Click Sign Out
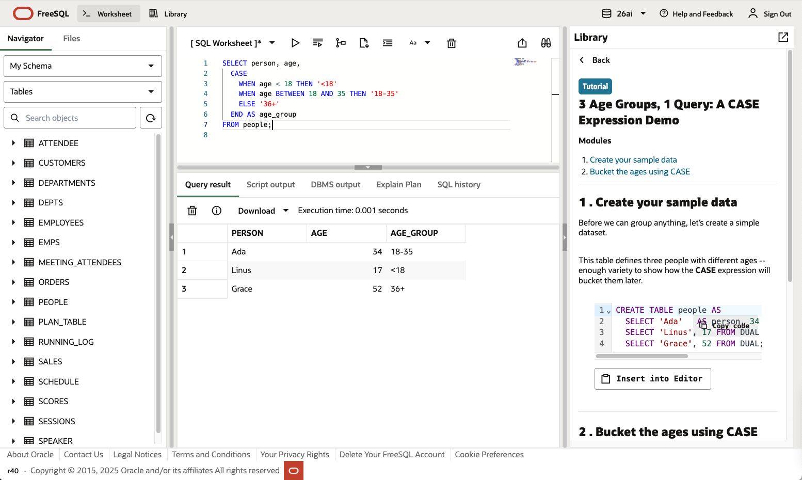Screen dimensions: 802x480 (x=769, y=14)
